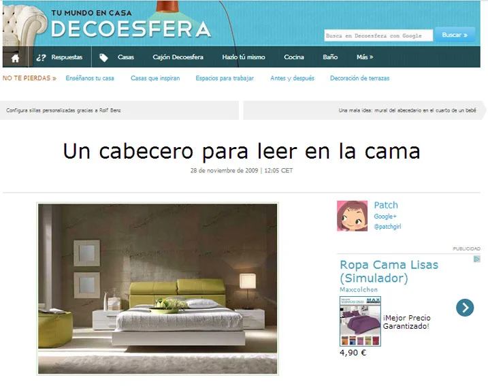The width and height of the screenshot is (488, 386).
Task: Click the bedroom headboard photo
Action: (157, 289)
